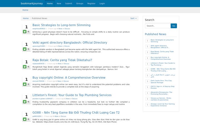The width and height of the screenshot is (200, 125).
Task: Focus the Search text field
Action: pos(158,26)
